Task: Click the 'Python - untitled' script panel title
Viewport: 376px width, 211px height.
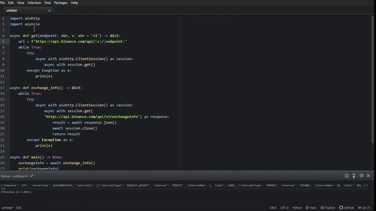Action: pos(14,176)
